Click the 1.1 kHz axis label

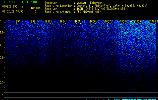[x=2, y=32]
